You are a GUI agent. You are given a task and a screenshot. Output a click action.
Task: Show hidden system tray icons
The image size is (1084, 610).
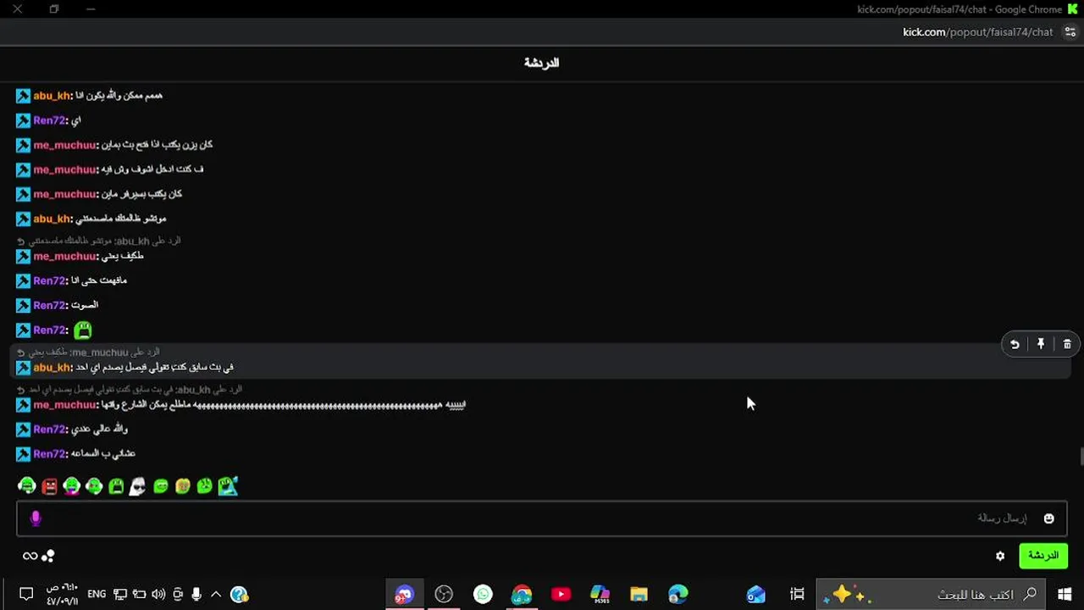(216, 594)
